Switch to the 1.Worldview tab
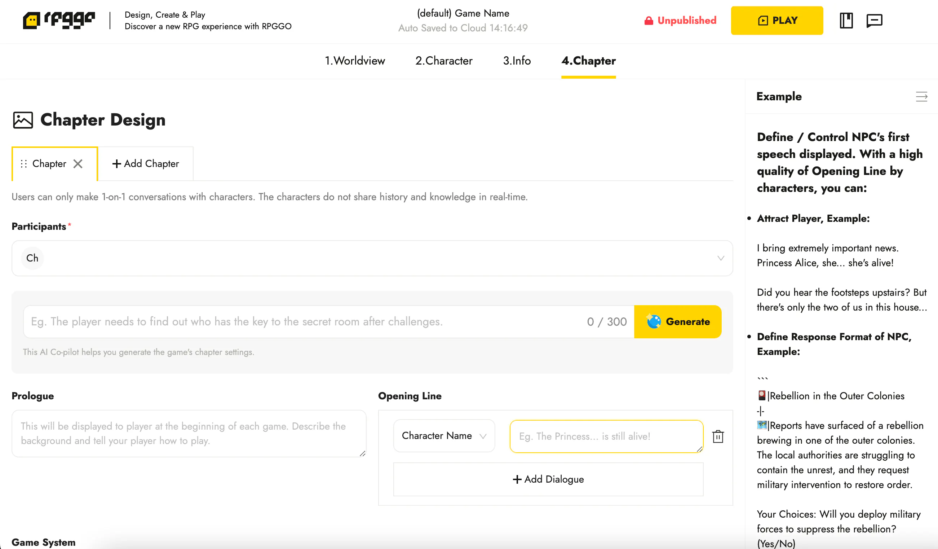Screen dimensions: 938x549 tap(355, 61)
